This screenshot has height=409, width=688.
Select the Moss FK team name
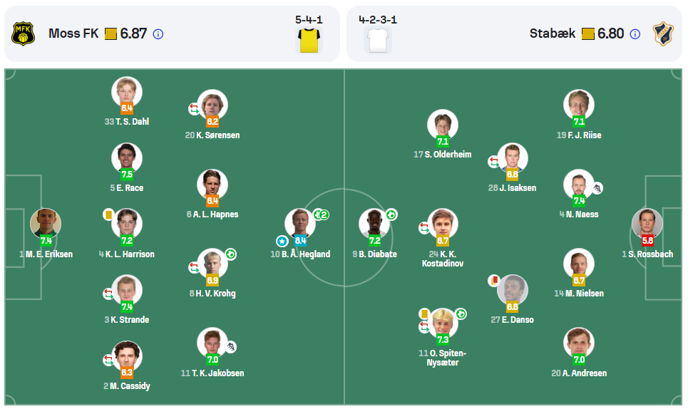[73, 33]
